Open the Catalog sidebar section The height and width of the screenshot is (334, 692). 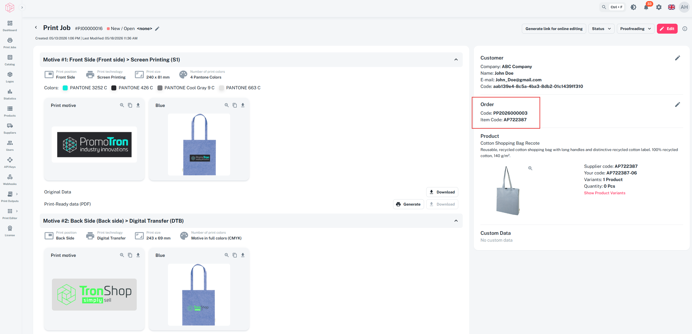[10, 60]
